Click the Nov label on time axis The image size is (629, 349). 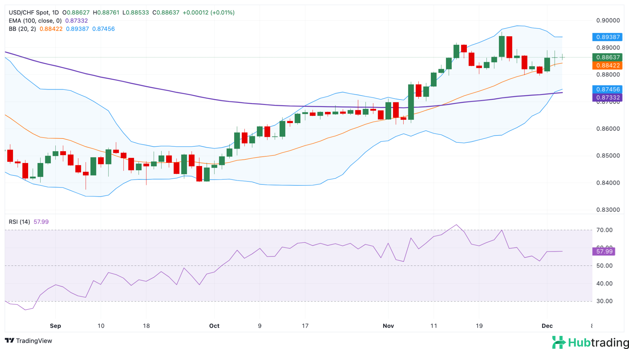tap(388, 326)
